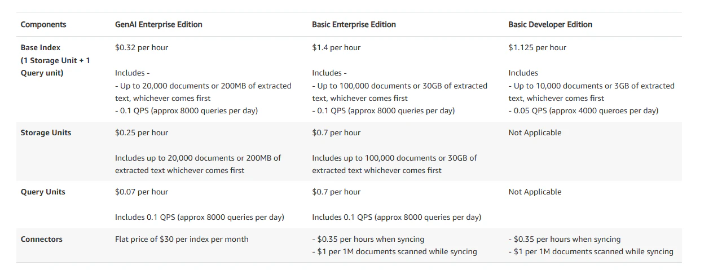Image resolution: width=722 pixels, height=270 pixels.
Task: Click the Flat price of $30 text
Action: [x=182, y=240]
